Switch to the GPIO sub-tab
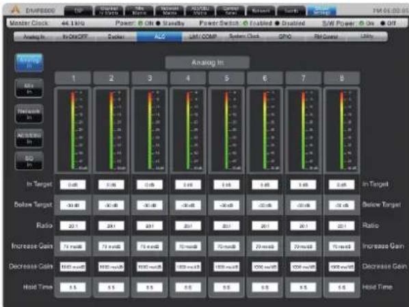 point(285,36)
